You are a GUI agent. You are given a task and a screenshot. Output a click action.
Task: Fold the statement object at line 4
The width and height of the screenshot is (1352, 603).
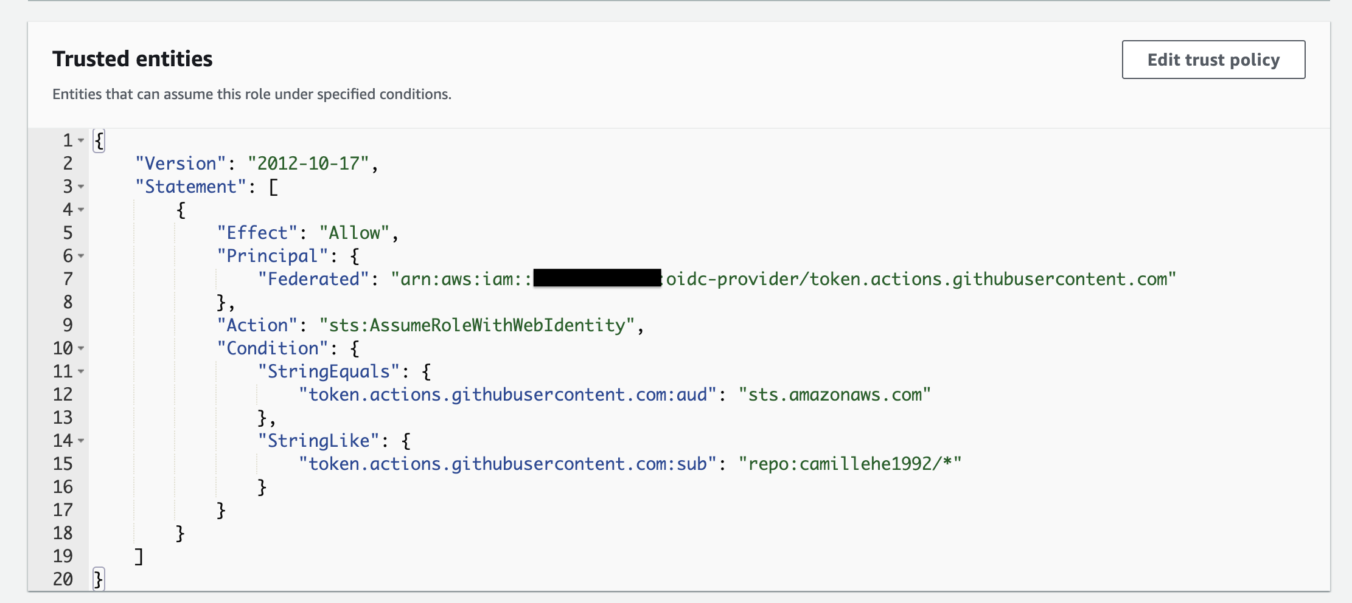coord(81,210)
